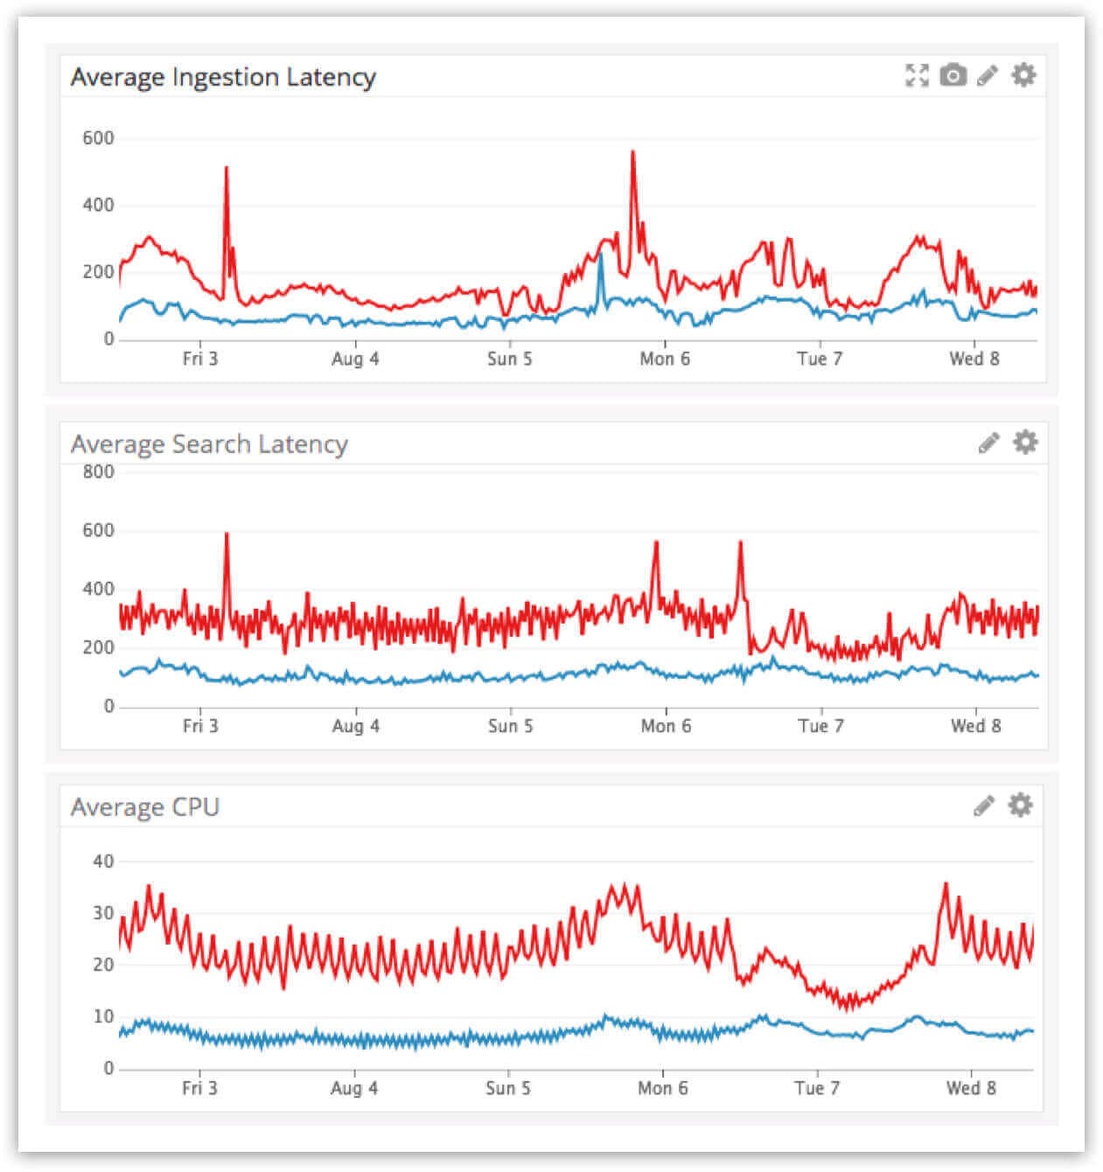
Task: Click Aug 4 tick on Search Latency chart
Action: [356, 726]
